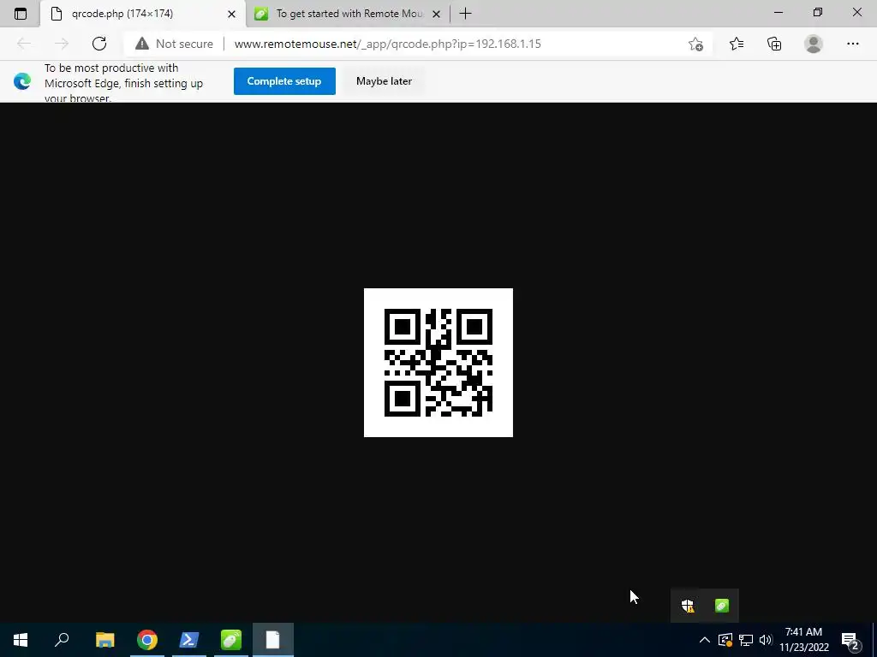Open Windows taskbar search

click(x=62, y=640)
